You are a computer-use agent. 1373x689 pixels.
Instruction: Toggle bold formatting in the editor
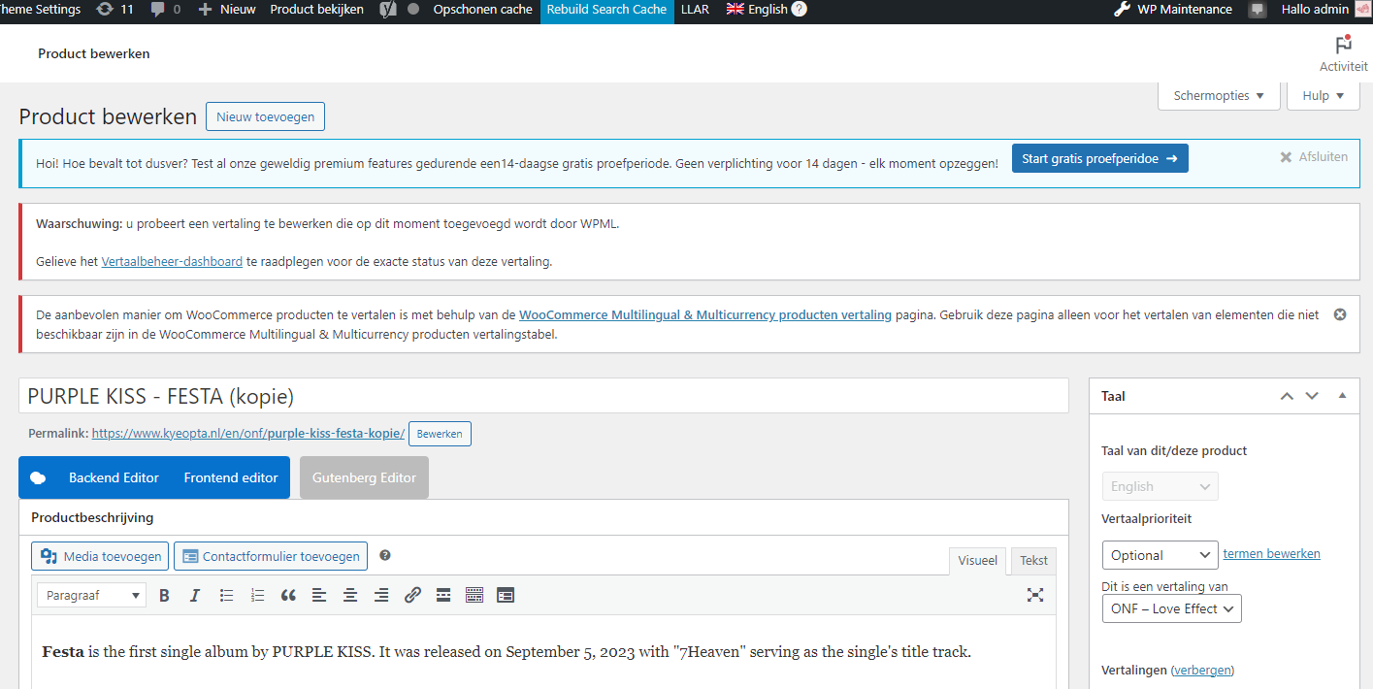(164, 595)
